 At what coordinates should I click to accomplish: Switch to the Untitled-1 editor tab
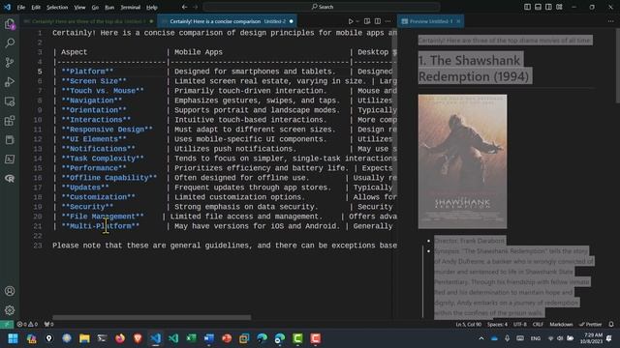[88, 21]
